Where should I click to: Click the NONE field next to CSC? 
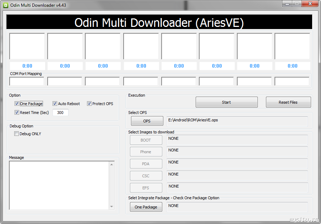coord(237,176)
